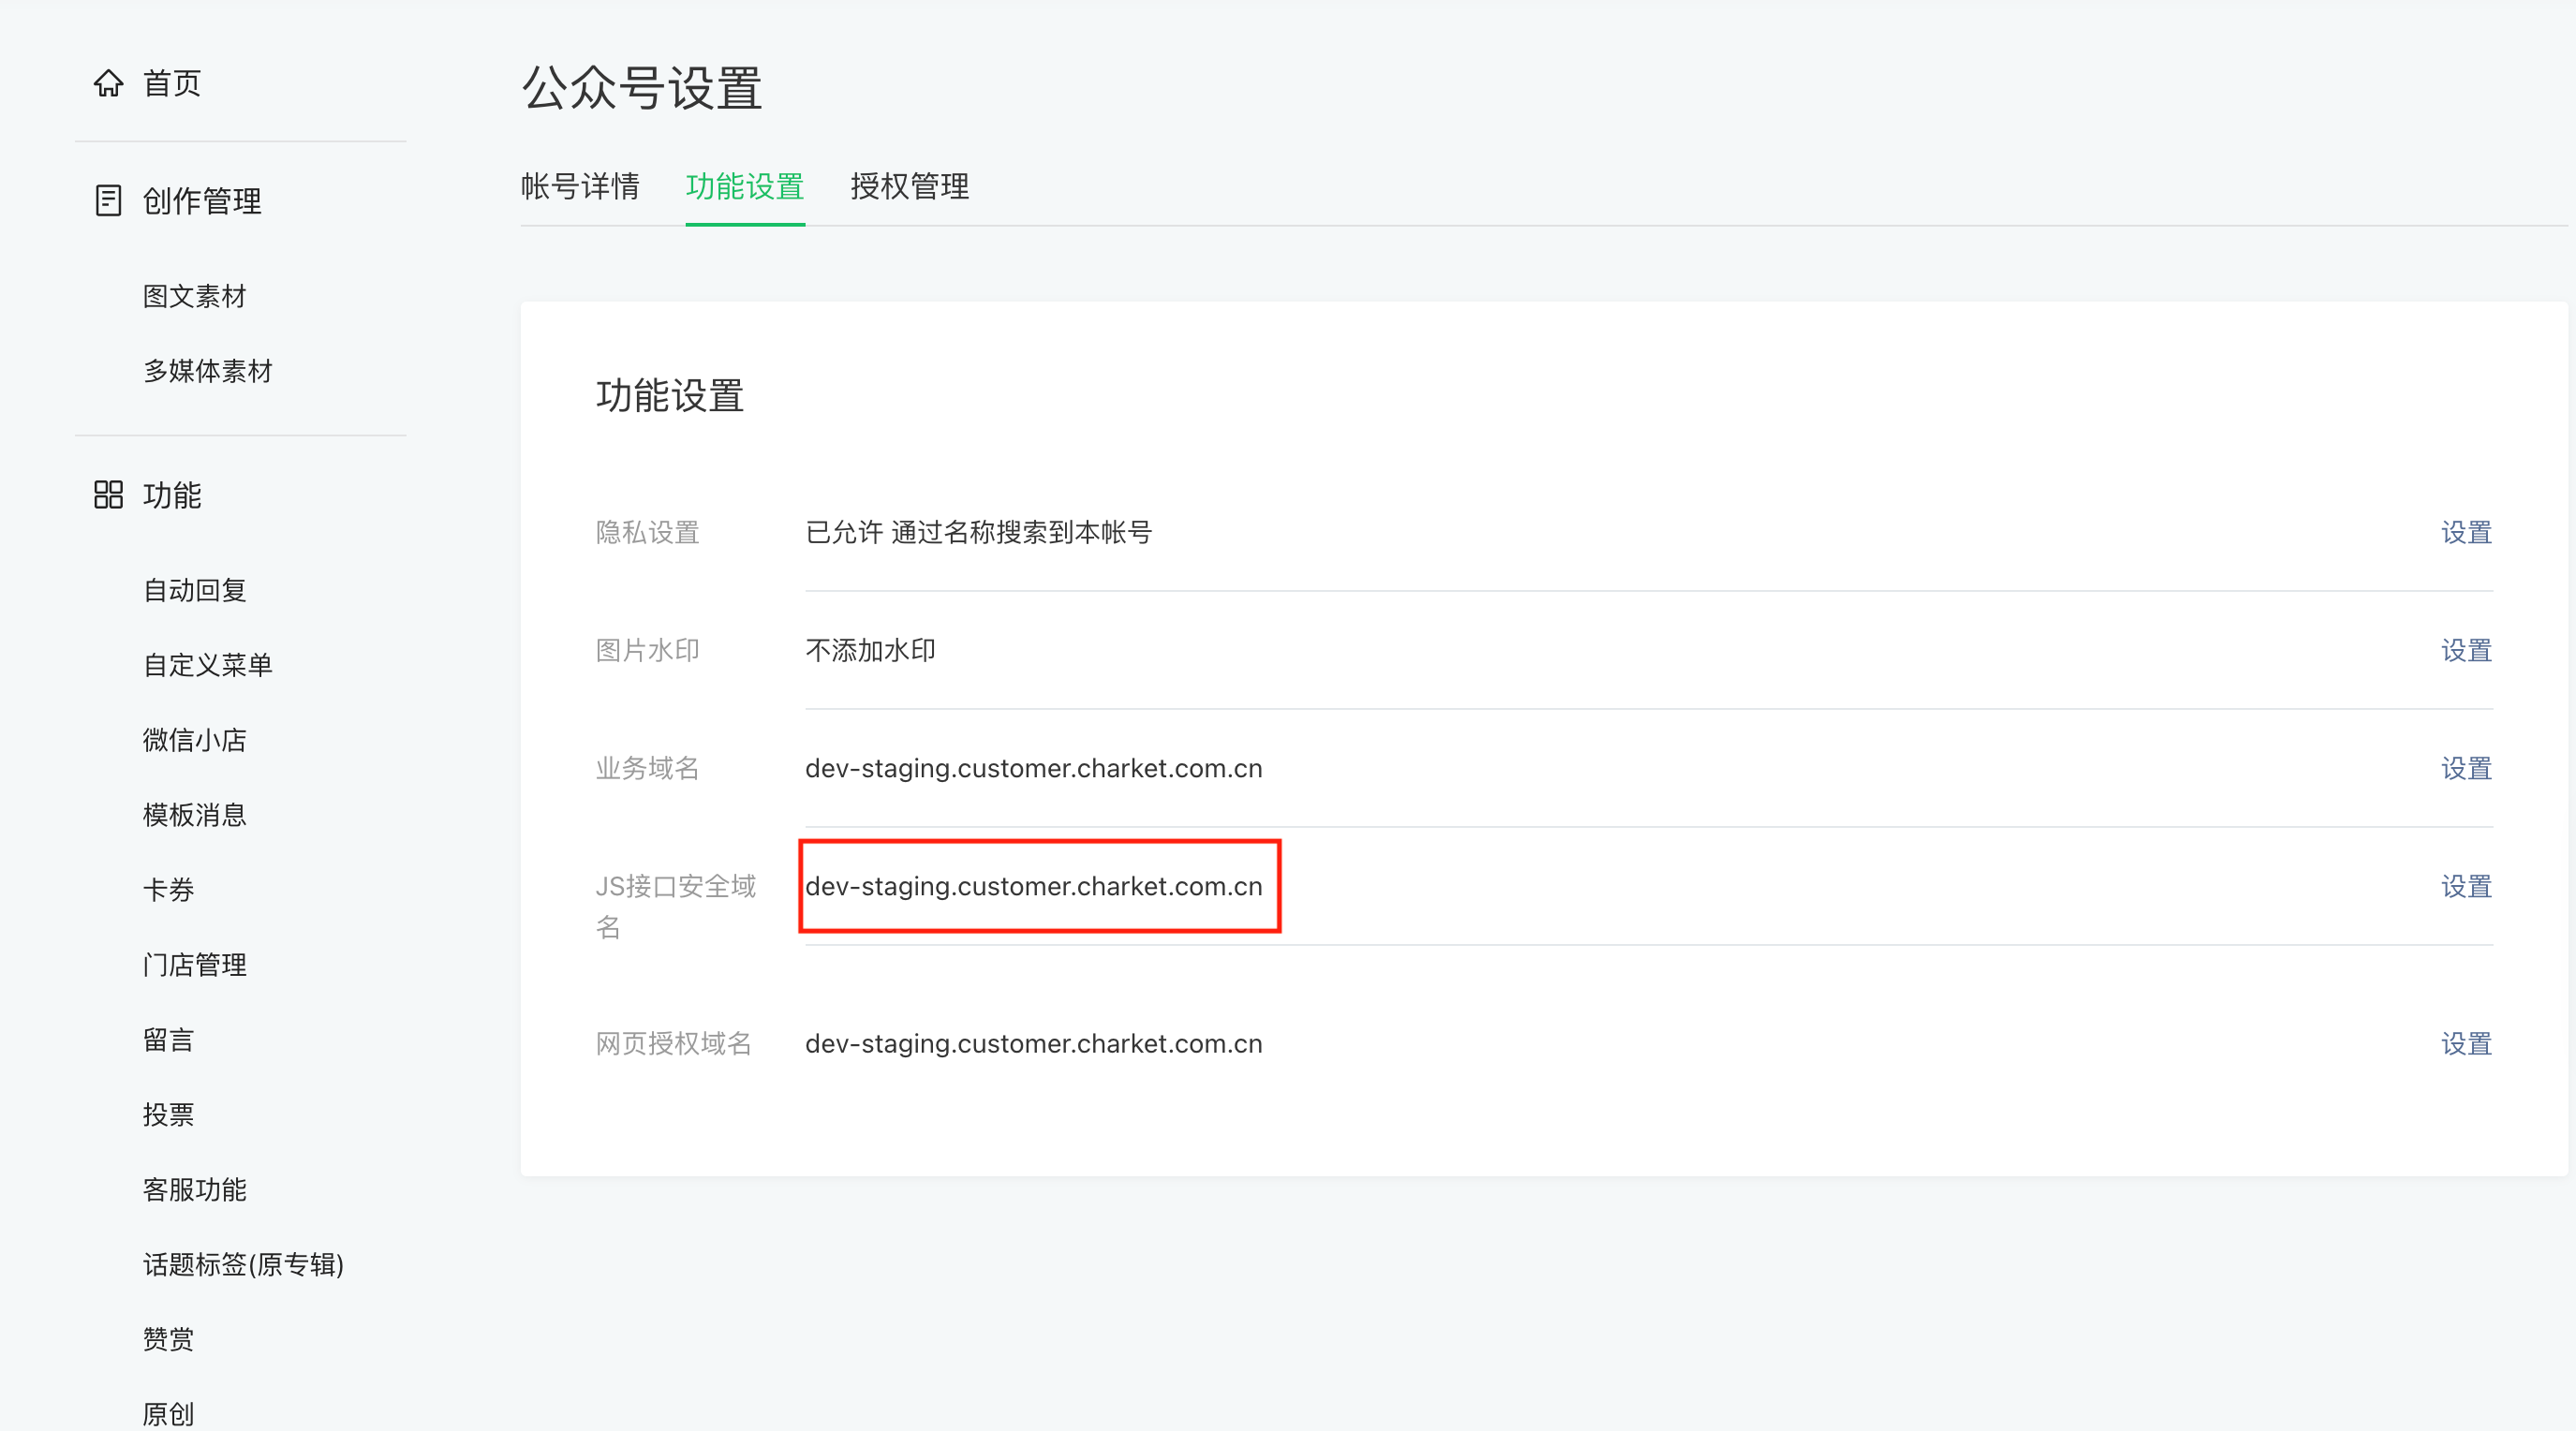The image size is (2576, 1431).
Task: Open 微信小店 from the sidebar
Action: pos(195,740)
